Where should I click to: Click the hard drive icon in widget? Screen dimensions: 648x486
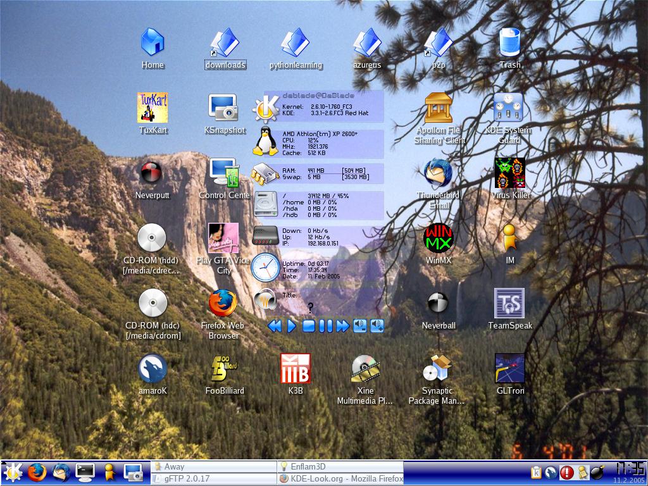tap(266, 204)
